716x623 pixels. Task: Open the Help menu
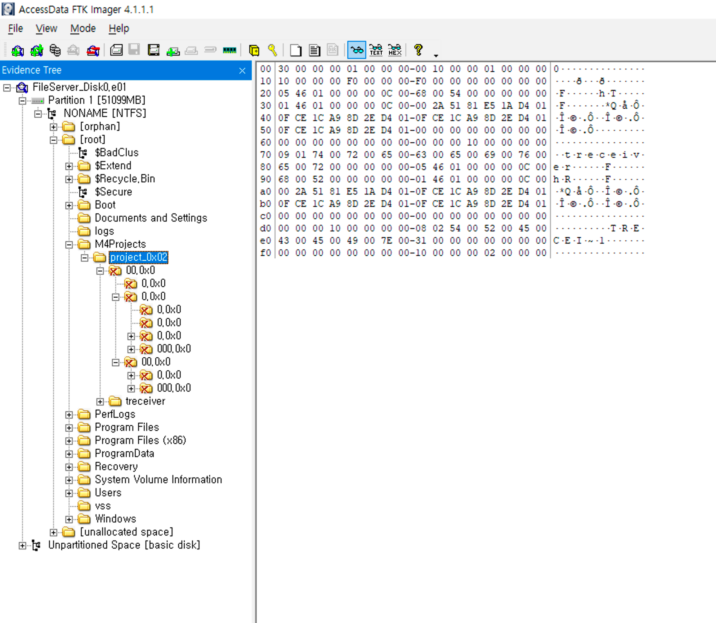[119, 29]
